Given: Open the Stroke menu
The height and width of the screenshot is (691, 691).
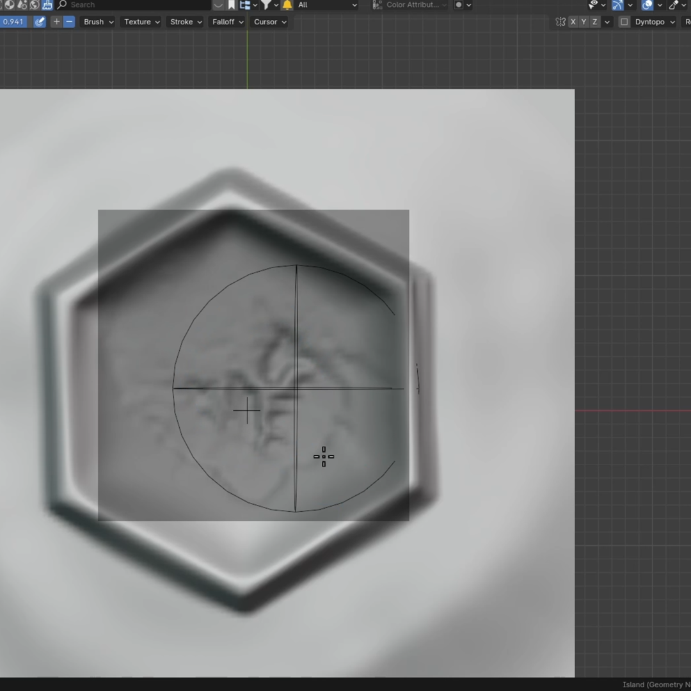Looking at the screenshot, I should (x=184, y=21).
